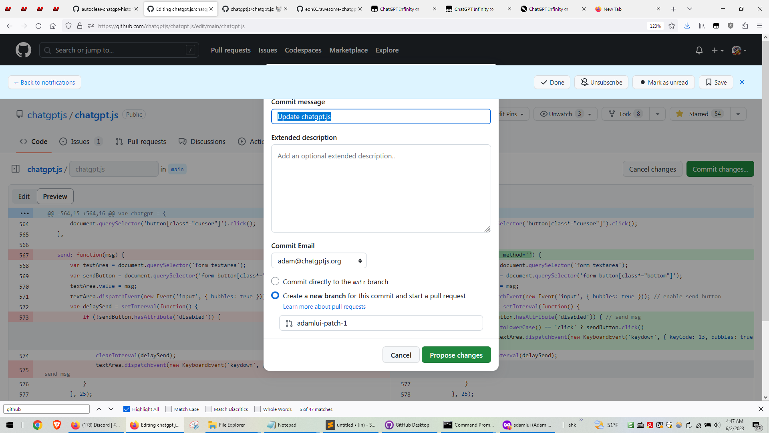Reload the page in Firefox toolbar
The height and width of the screenshot is (433, 769).
[38, 26]
